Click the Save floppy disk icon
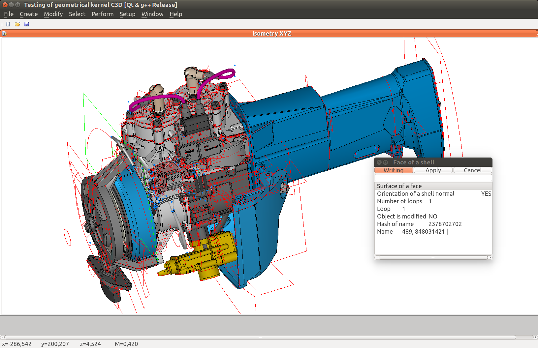 (27, 24)
